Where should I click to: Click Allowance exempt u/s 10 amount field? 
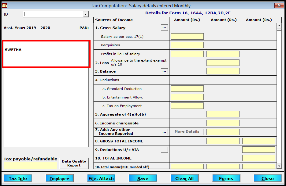(x=223, y=63)
